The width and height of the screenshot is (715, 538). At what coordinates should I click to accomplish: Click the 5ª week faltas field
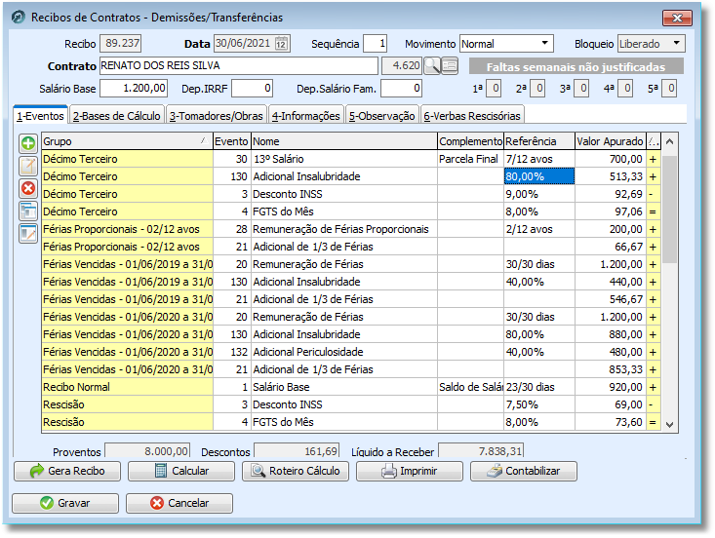point(669,89)
